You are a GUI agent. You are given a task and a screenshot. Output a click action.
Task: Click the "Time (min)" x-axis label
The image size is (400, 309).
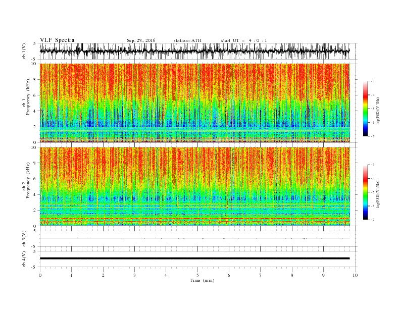point(202,280)
